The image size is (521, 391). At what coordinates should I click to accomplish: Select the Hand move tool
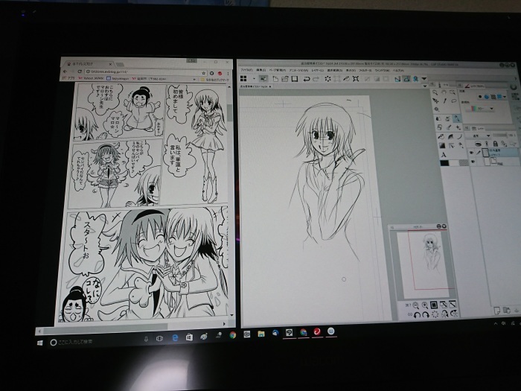click(x=444, y=92)
